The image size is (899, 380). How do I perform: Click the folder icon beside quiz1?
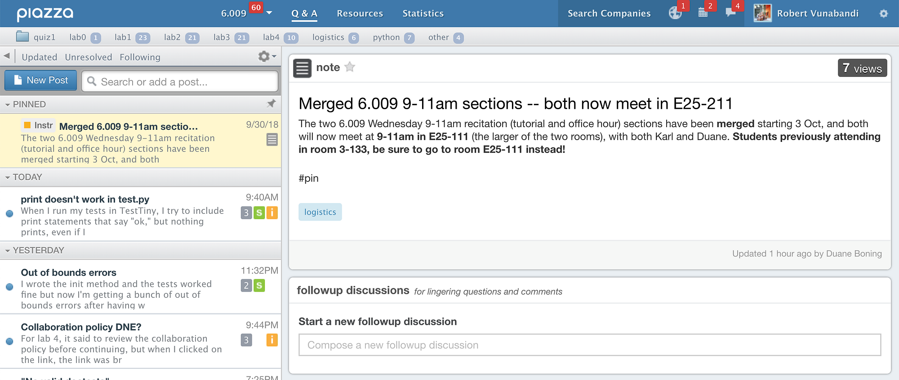click(x=22, y=37)
